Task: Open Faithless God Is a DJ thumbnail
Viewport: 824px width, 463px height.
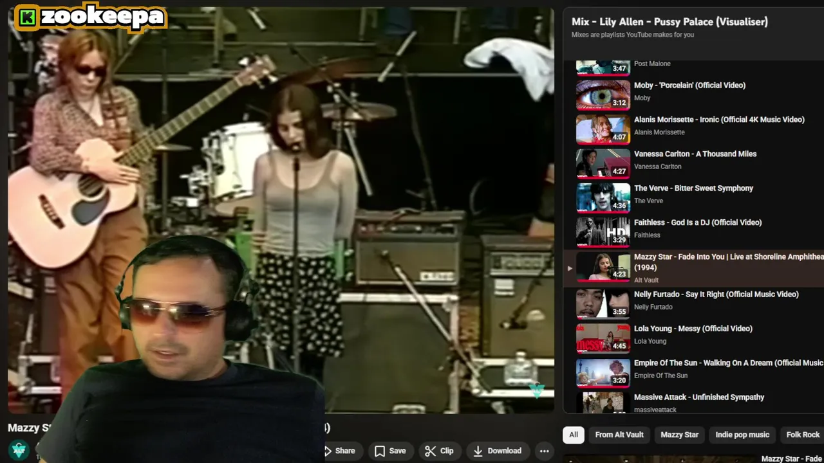Action: pyautogui.click(x=603, y=232)
